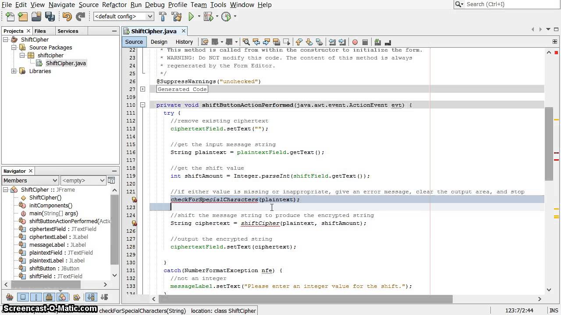The height and width of the screenshot is (315, 561).
Task: Click the Profile Project clock icon
Action: coord(226,17)
